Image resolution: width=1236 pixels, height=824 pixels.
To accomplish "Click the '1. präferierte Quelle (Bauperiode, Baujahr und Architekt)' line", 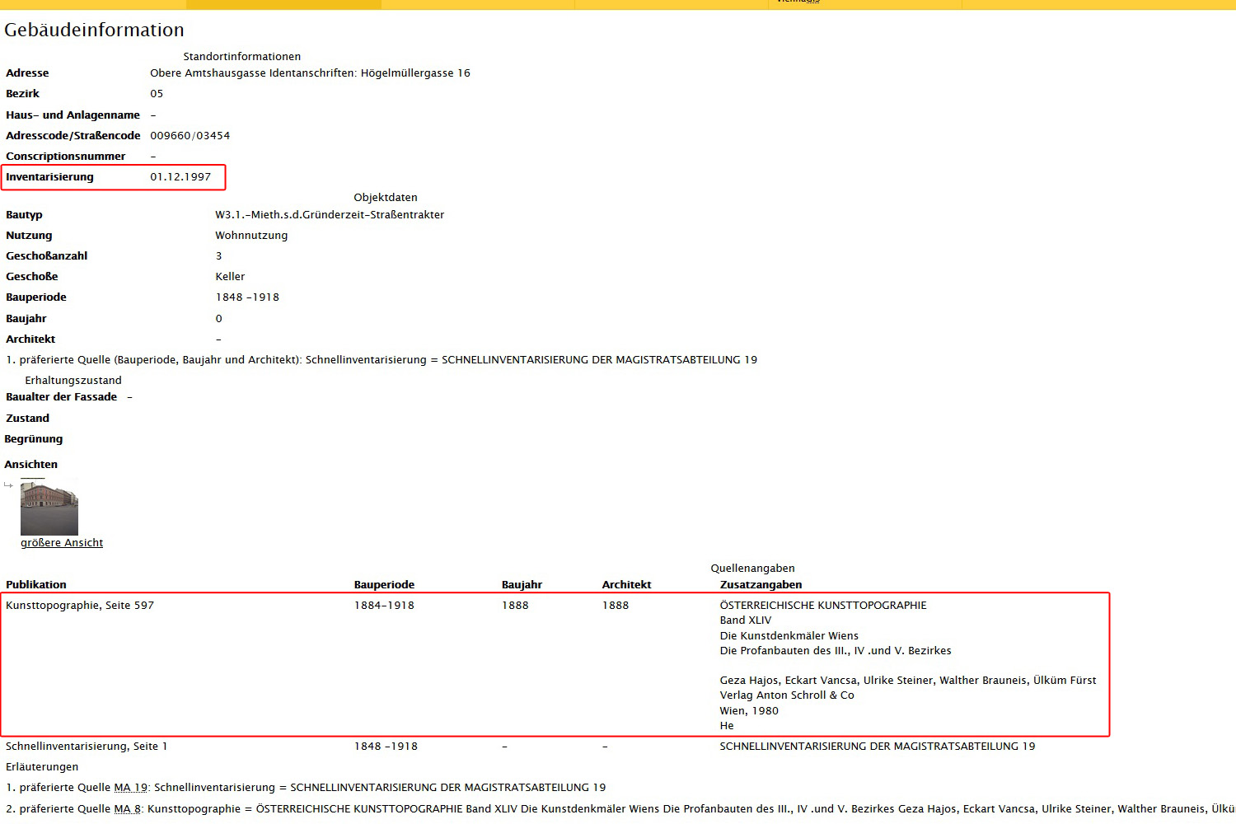I will [382, 359].
